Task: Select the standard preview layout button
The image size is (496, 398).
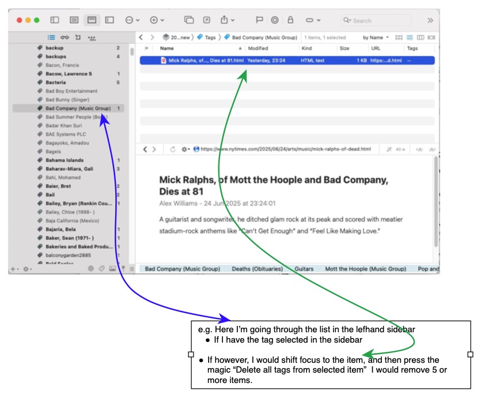Action: coord(92,20)
